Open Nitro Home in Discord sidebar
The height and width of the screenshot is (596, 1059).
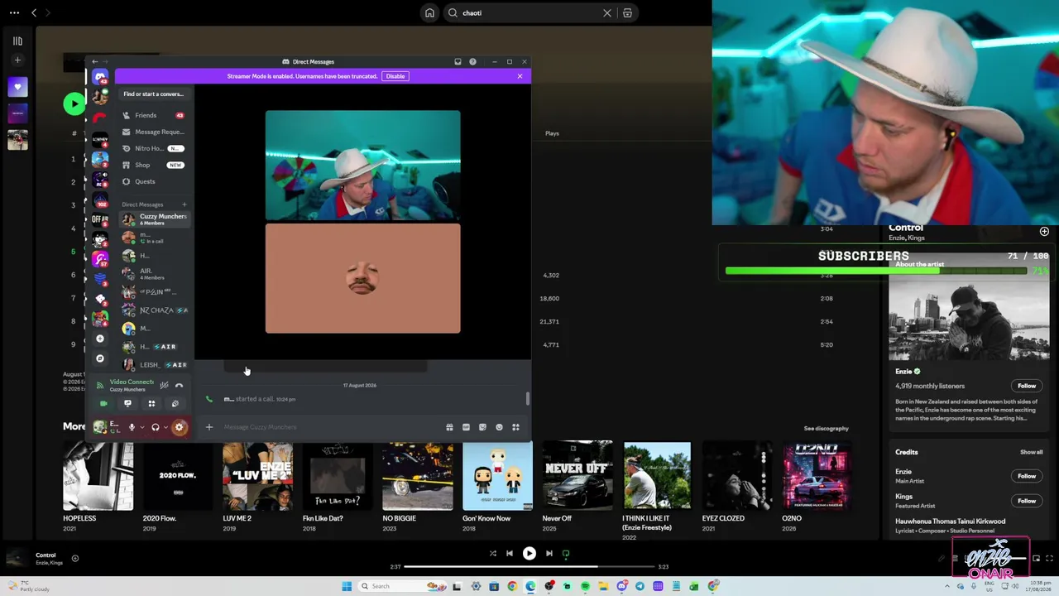(153, 148)
